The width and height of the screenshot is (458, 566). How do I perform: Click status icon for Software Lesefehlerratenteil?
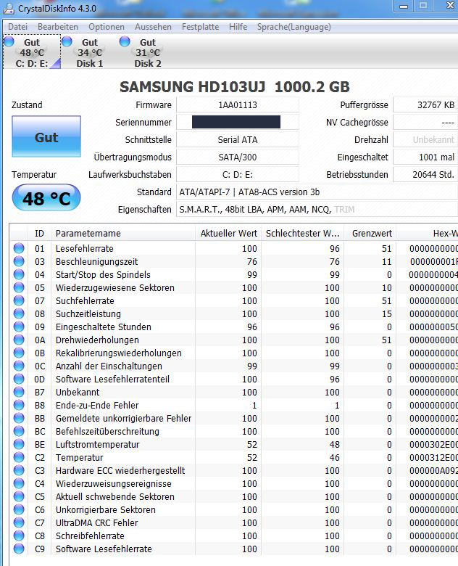click(19, 379)
